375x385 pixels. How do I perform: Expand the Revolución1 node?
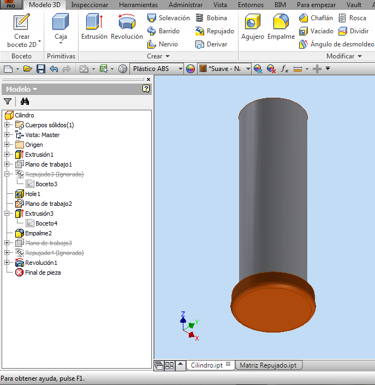pyautogui.click(x=7, y=263)
